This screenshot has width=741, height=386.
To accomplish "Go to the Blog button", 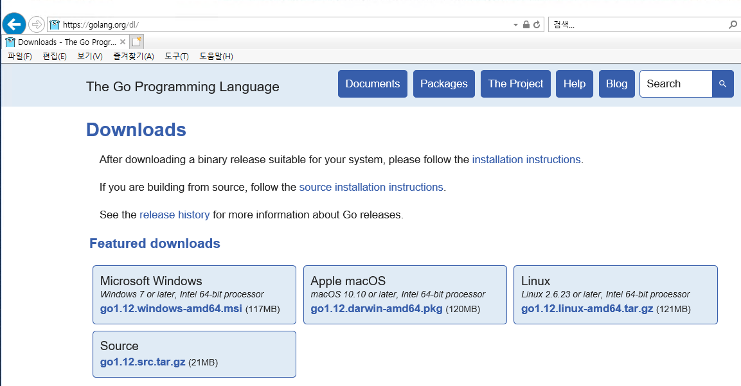I will click(x=616, y=84).
